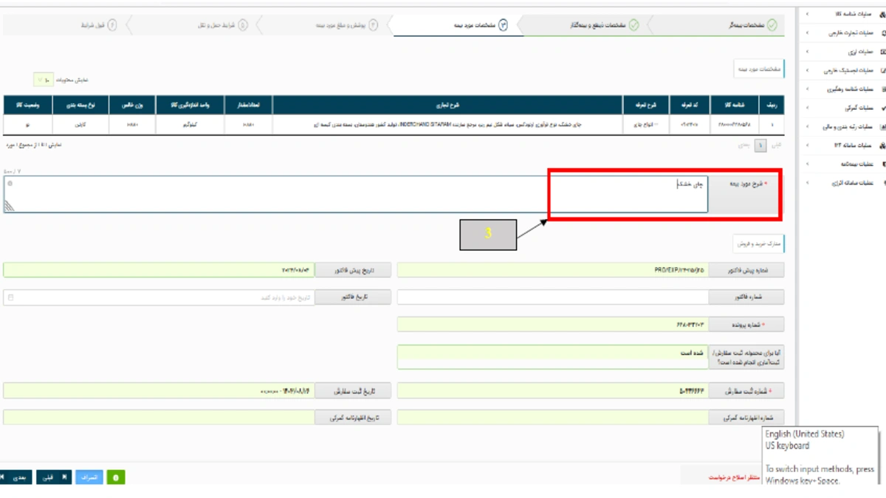The image size is (886, 498).
Task: Click the circled step 5 number icon
Action: (x=244, y=25)
